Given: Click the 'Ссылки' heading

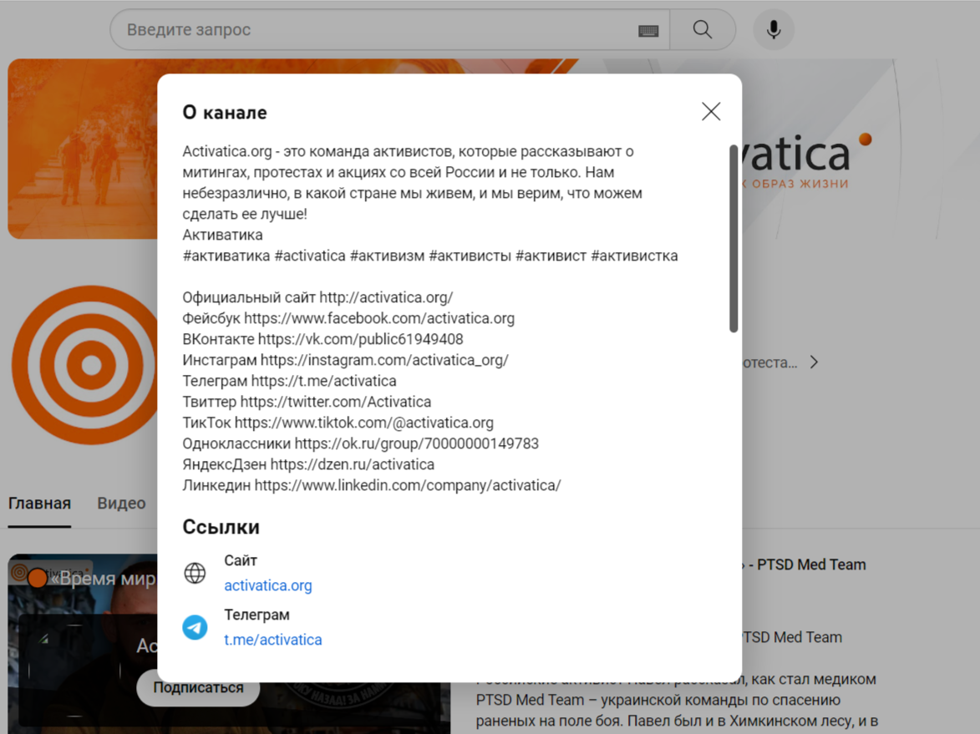Looking at the screenshot, I should pyautogui.click(x=221, y=527).
